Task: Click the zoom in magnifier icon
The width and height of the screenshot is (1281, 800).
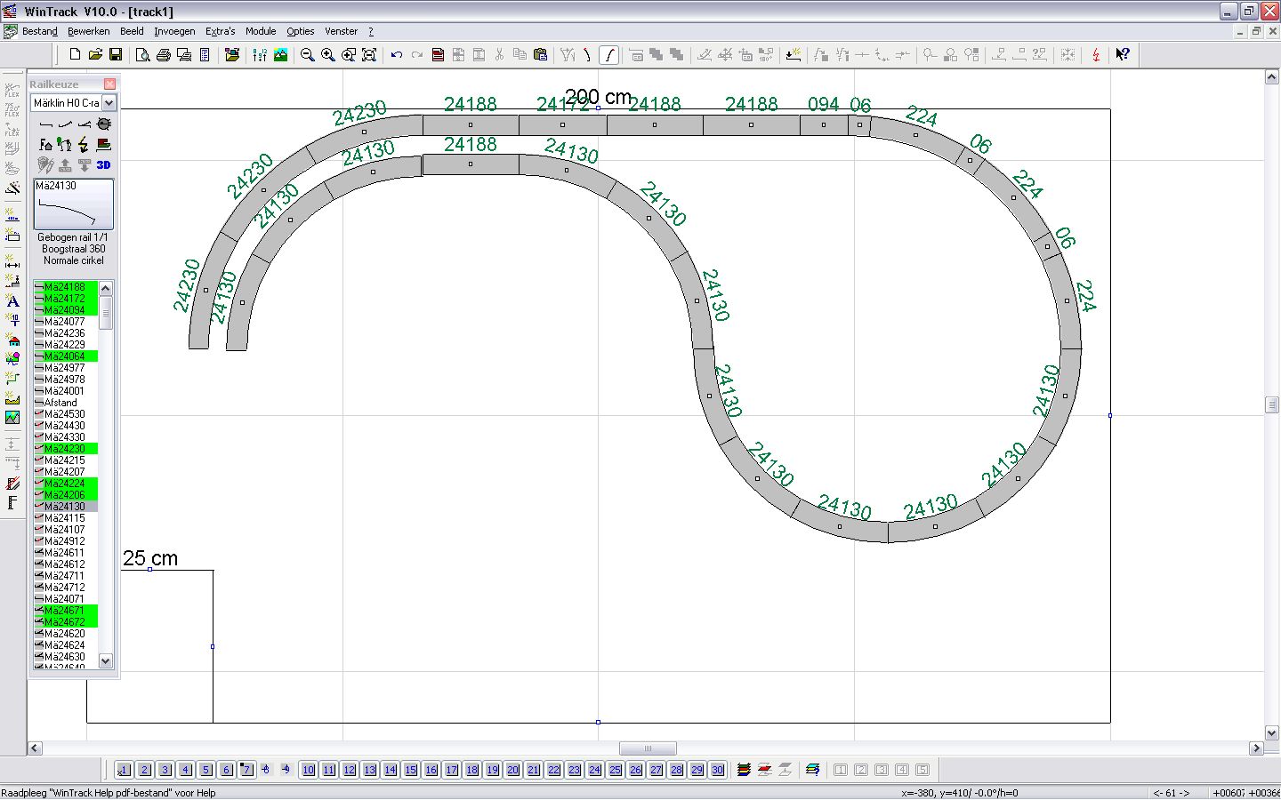Action: [328, 55]
